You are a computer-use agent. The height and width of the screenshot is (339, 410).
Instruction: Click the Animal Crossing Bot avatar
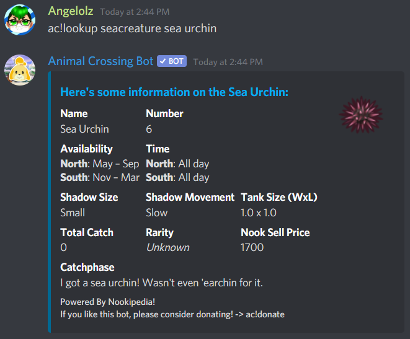[x=19, y=69]
